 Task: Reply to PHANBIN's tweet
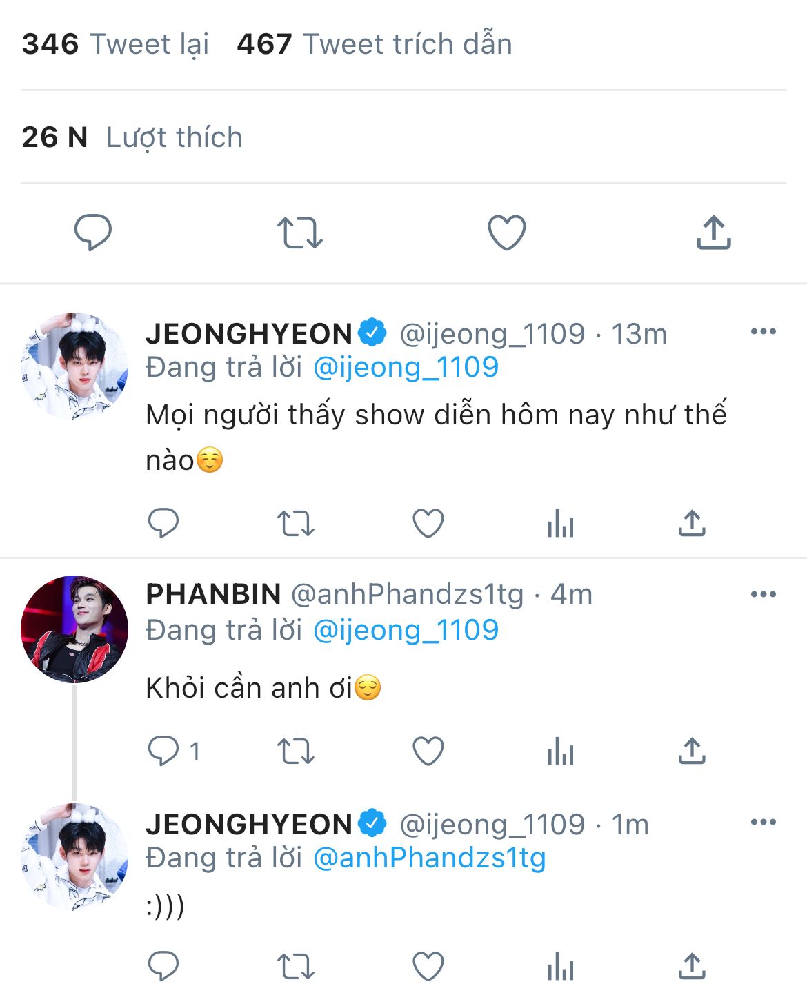pos(163,751)
